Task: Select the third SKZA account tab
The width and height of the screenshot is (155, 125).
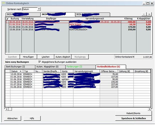Action: pos(92,14)
